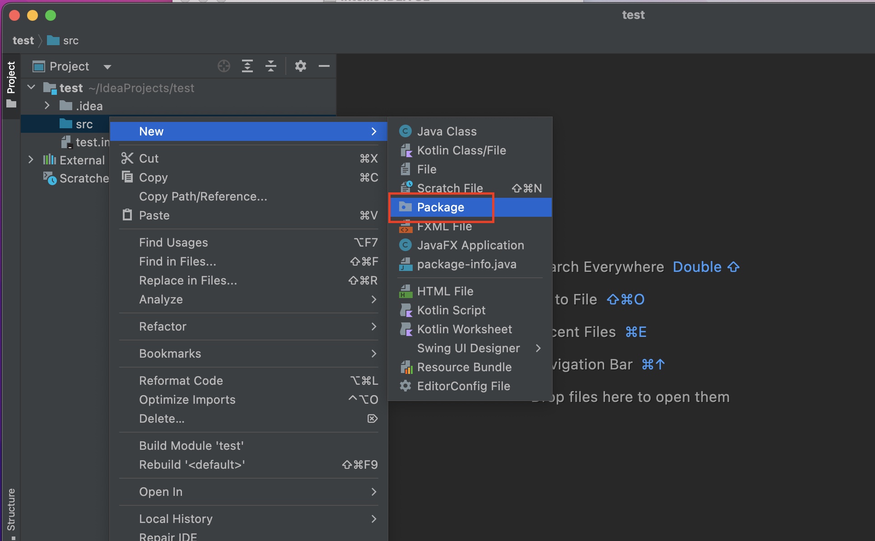Click the HTML File icon
The width and height of the screenshot is (875, 541).
click(x=405, y=291)
